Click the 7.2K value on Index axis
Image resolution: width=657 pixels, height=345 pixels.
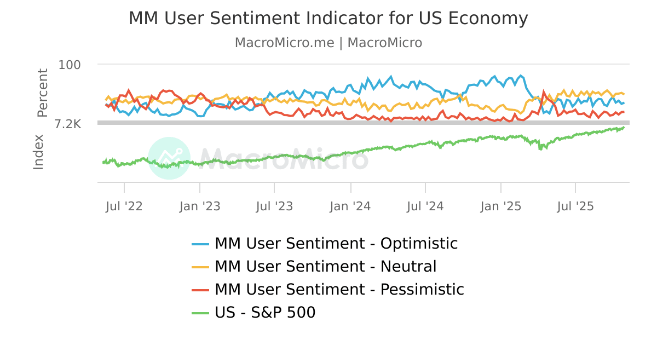coord(68,125)
